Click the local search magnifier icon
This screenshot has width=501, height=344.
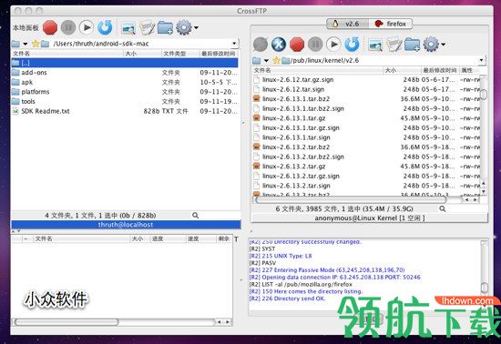click(196, 216)
